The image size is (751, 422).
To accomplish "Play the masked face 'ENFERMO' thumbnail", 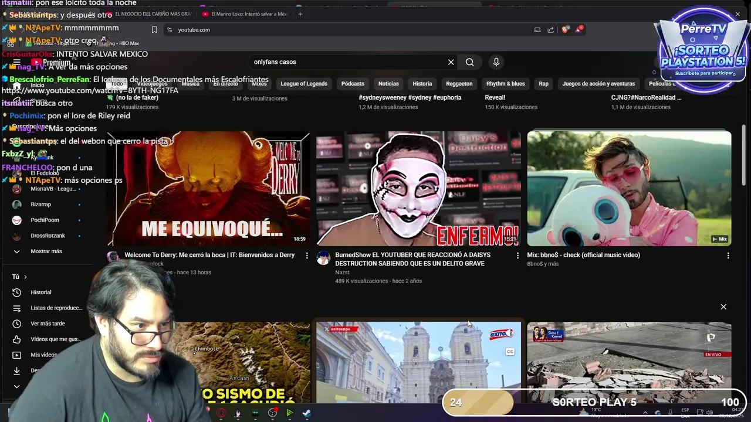I will click(x=419, y=189).
